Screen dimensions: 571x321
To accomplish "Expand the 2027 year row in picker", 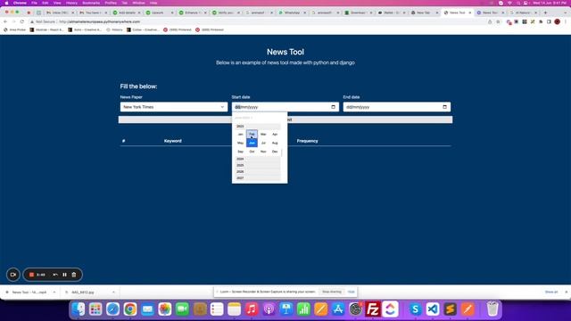I will [258, 178].
